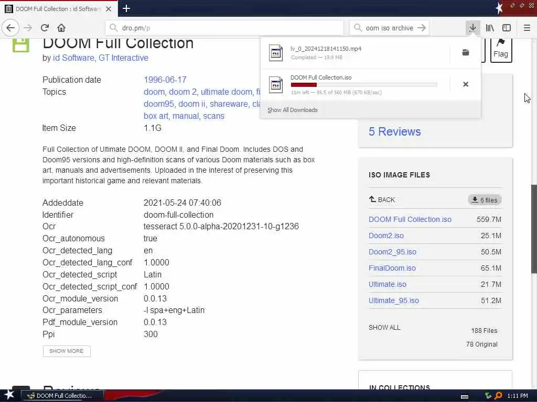Select the DOOM iso file icon in downloads
The width and height of the screenshot is (537, 402).
(x=276, y=84)
